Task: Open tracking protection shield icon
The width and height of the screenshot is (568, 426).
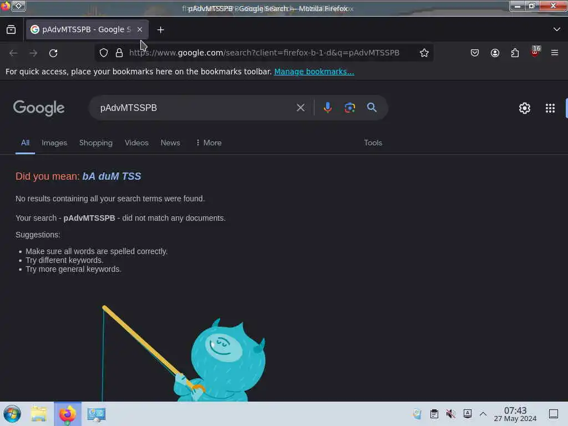Action: point(104,53)
